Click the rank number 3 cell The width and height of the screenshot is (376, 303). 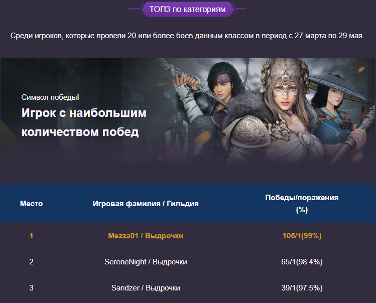[x=31, y=287]
